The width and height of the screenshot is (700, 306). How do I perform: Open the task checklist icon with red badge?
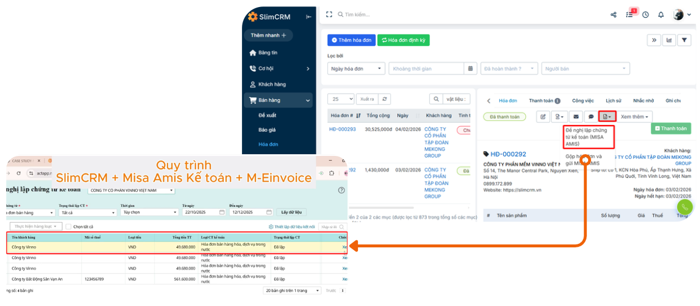click(x=630, y=13)
